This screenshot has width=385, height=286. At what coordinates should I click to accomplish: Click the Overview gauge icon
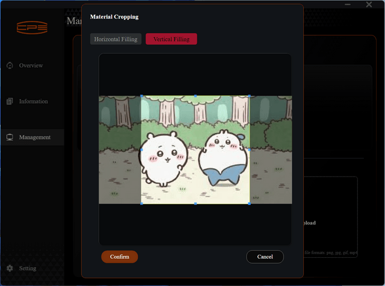pos(10,65)
